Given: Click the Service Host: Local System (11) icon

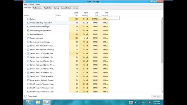Looking at the screenshot, I should (x=28, y=57).
